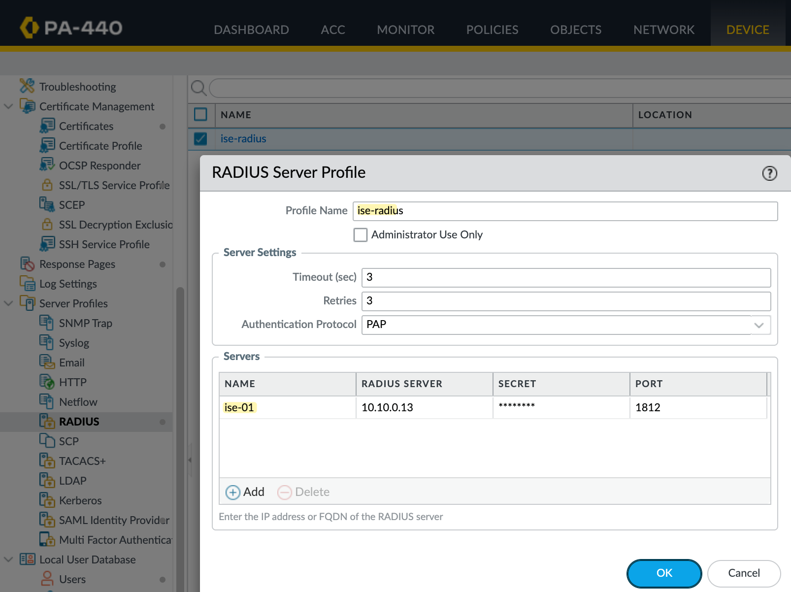Enable Administrator Use Only checkbox
791x592 pixels.
[x=361, y=235]
